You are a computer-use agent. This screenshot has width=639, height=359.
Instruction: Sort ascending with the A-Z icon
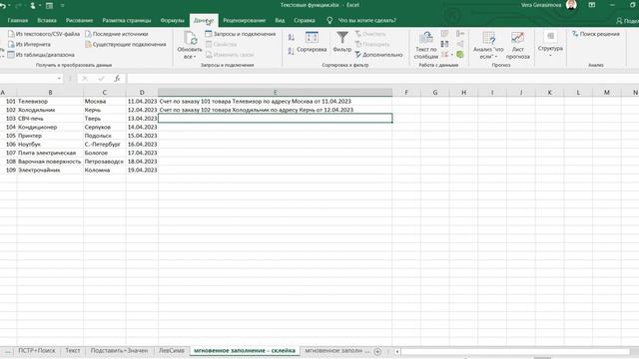[291, 38]
